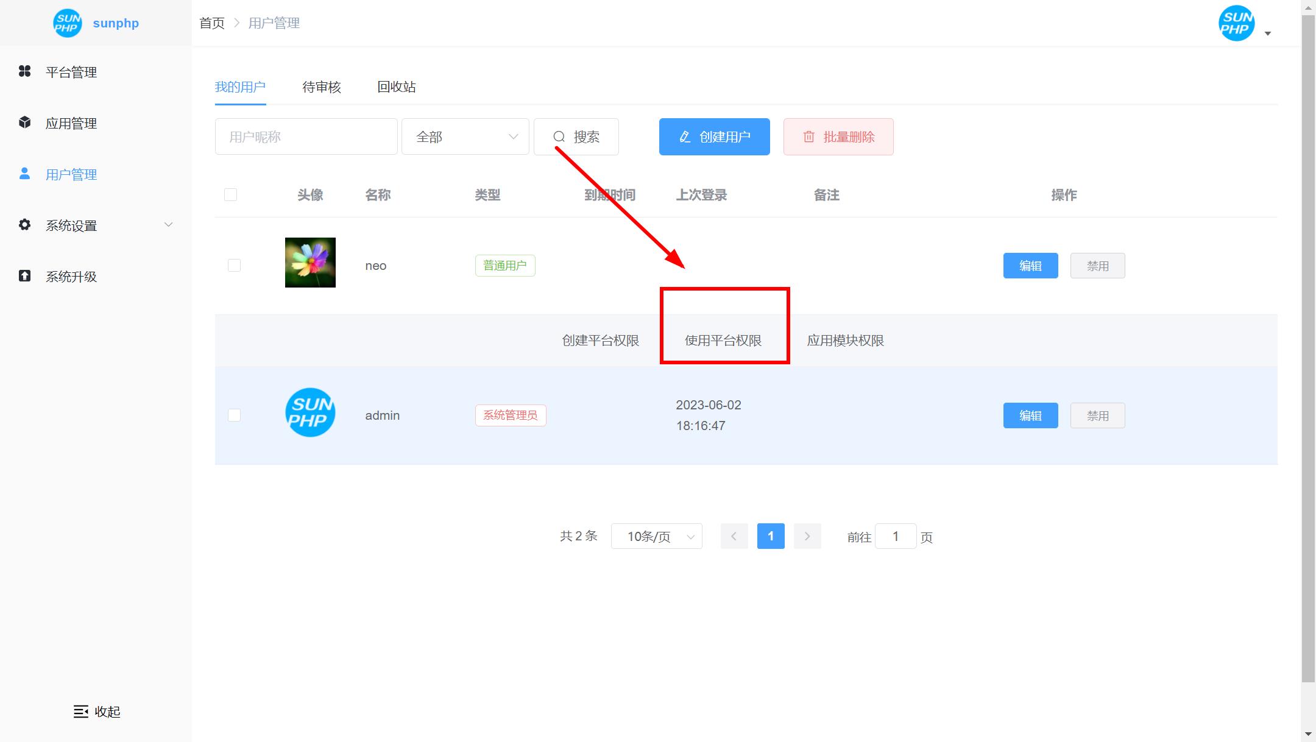
Task: Click 创建用户 button
Action: (x=715, y=137)
